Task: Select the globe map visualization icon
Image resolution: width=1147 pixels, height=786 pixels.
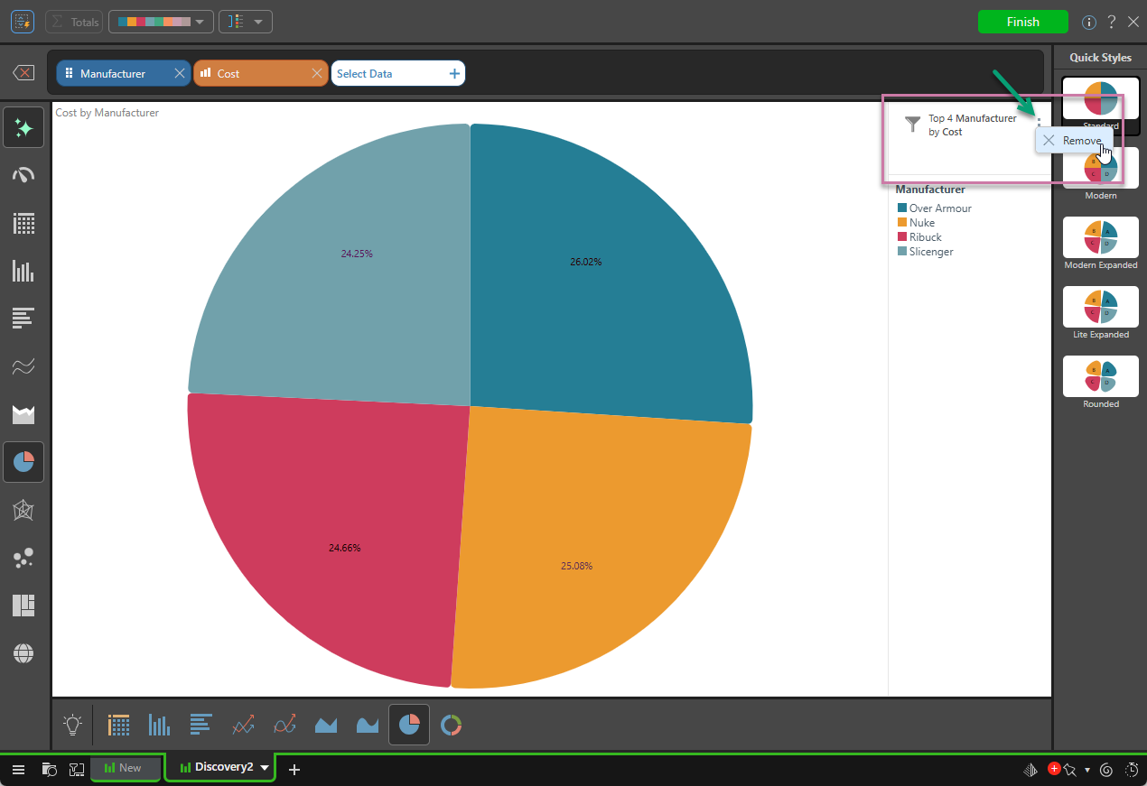Action: point(23,653)
